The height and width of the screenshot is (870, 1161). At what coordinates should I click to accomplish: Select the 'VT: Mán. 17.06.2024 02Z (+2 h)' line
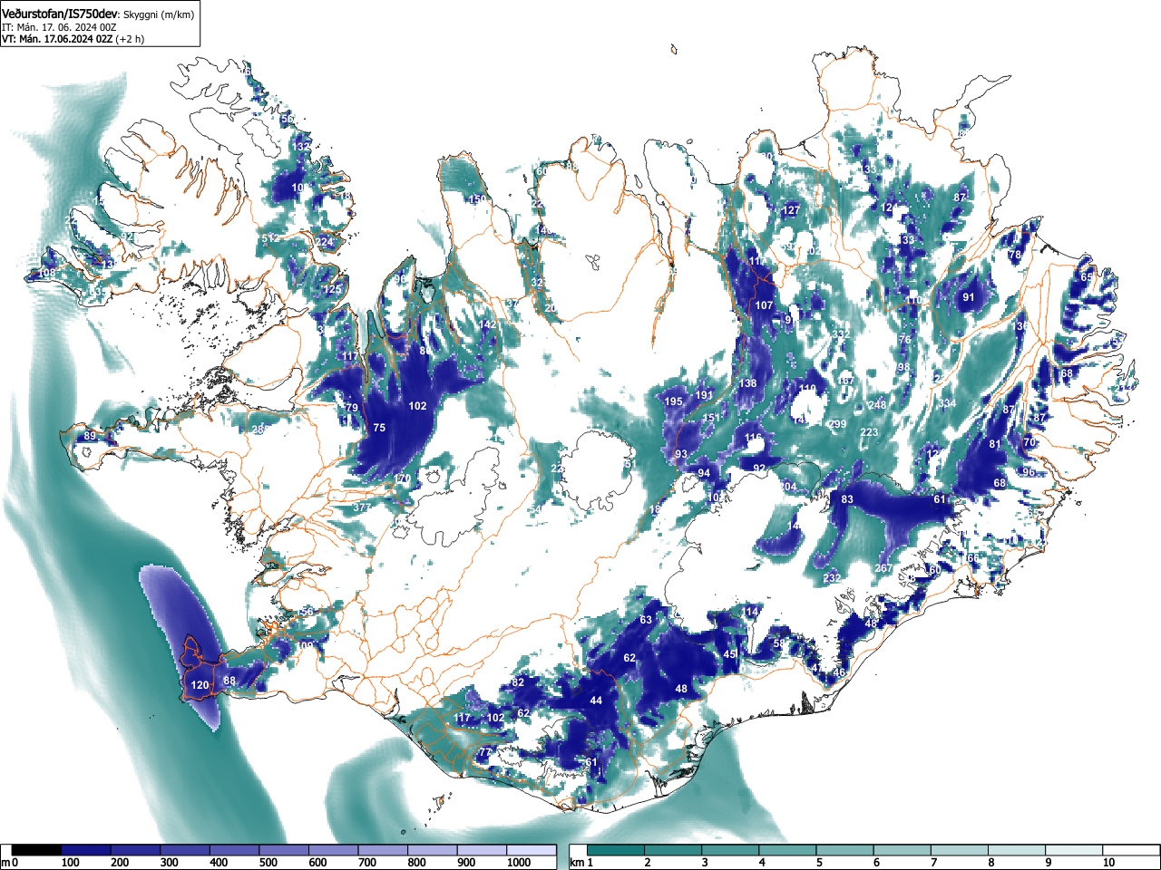[73, 39]
